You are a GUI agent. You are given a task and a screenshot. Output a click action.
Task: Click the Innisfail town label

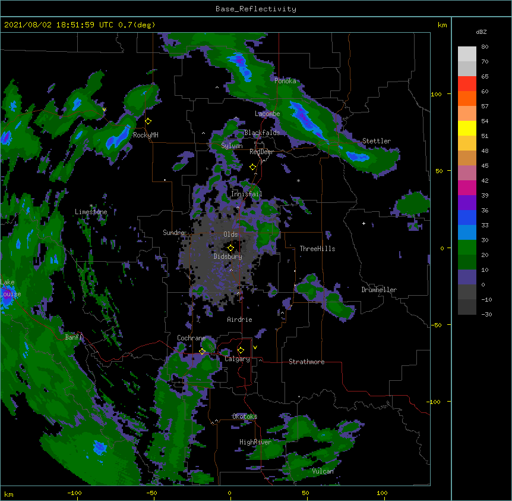[x=246, y=194]
